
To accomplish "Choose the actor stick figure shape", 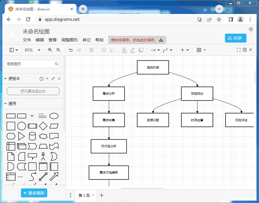I will pos(43,156).
